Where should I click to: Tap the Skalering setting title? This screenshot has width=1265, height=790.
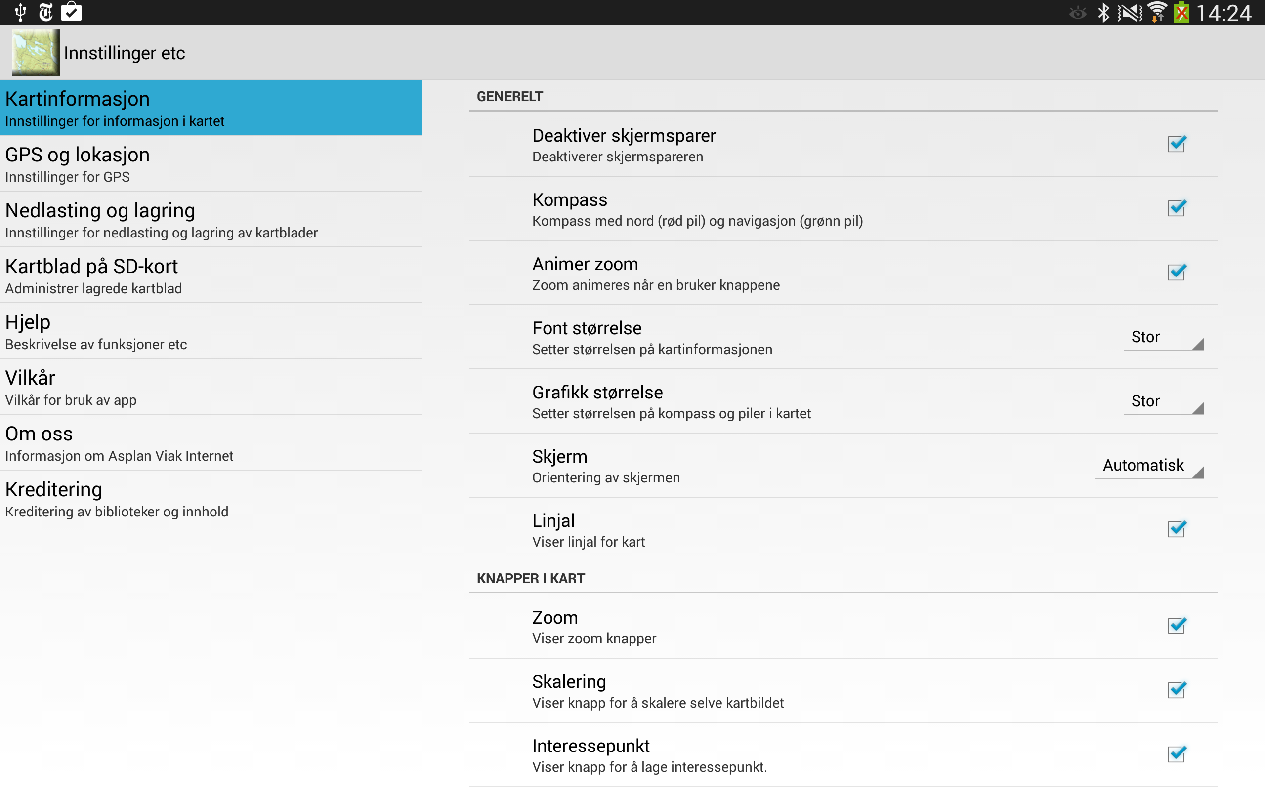[x=569, y=682]
